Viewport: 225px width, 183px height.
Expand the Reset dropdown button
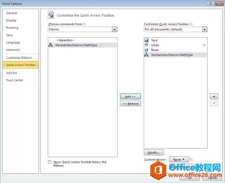tap(179, 160)
